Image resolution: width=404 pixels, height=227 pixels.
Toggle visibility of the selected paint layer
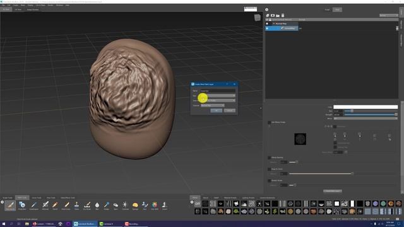(267, 28)
